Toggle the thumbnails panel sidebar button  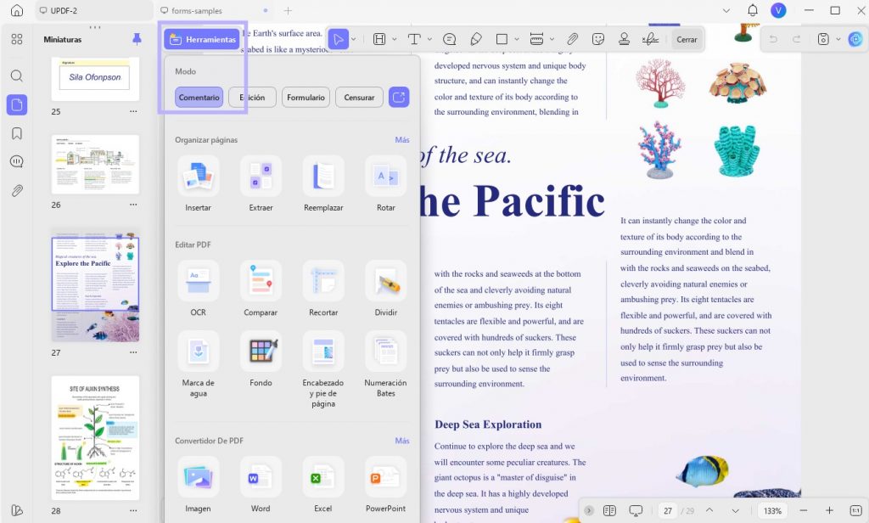pos(17,104)
